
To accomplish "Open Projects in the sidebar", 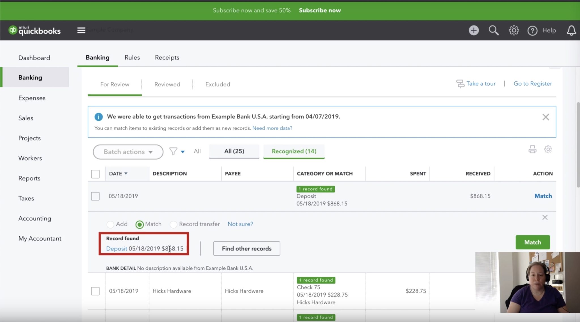I will (29, 138).
